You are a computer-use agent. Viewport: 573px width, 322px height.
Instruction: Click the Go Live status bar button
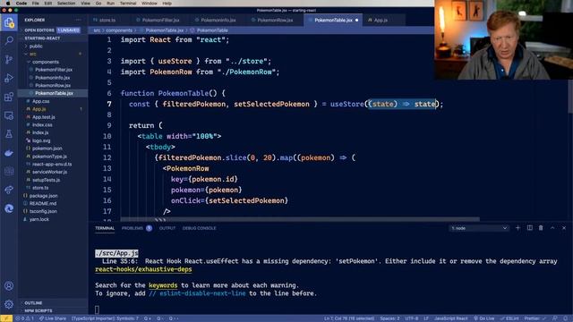click(483, 318)
